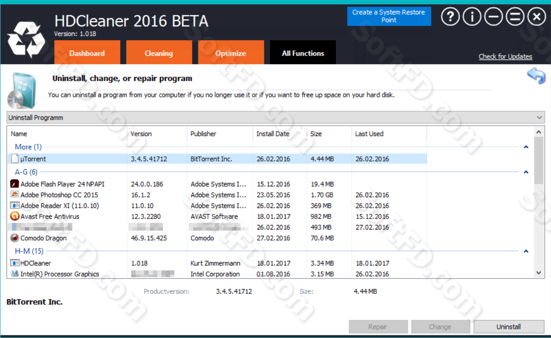Switch to the Optimize tab
The width and height of the screenshot is (551, 338).
tap(231, 52)
